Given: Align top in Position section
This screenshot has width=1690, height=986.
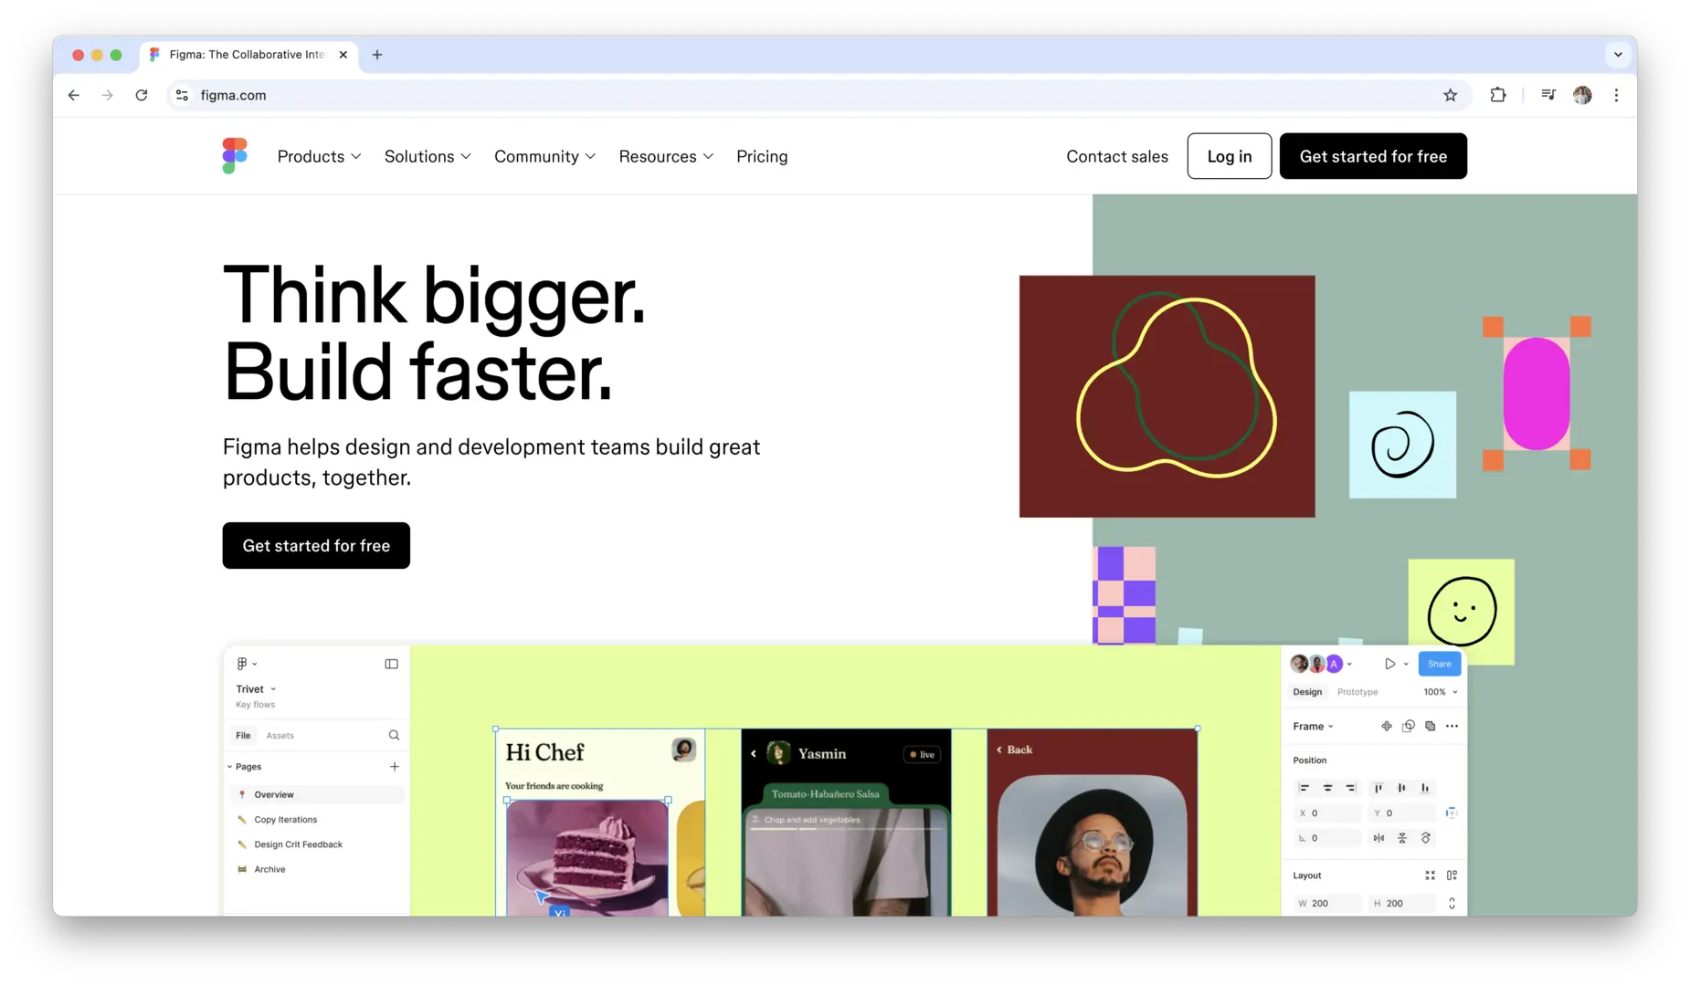Looking at the screenshot, I should pyautogui.click(x=1378, y=788).
